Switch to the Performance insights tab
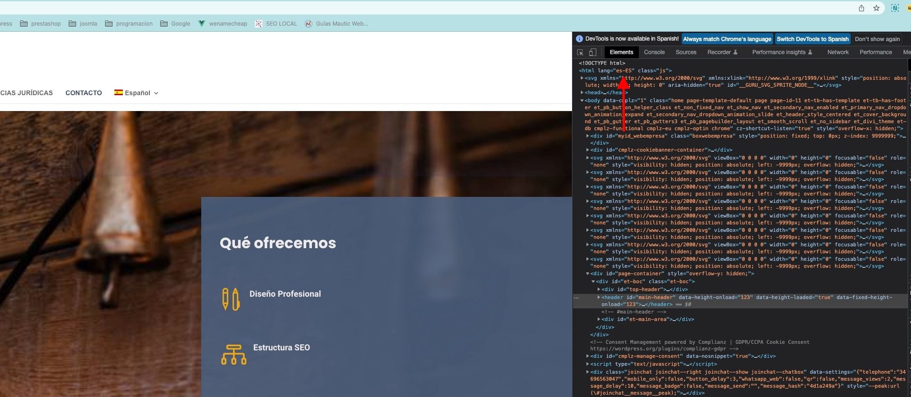Image resolution: width=911 pixels, height=397 pixels. (x=782, y=52)
